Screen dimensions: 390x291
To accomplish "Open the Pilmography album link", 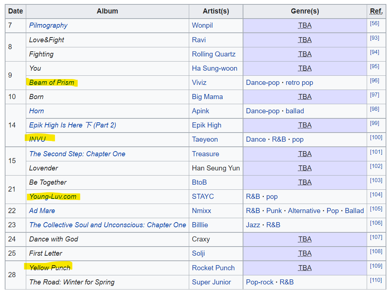I will pyautogui.click(x=48, y=25).
